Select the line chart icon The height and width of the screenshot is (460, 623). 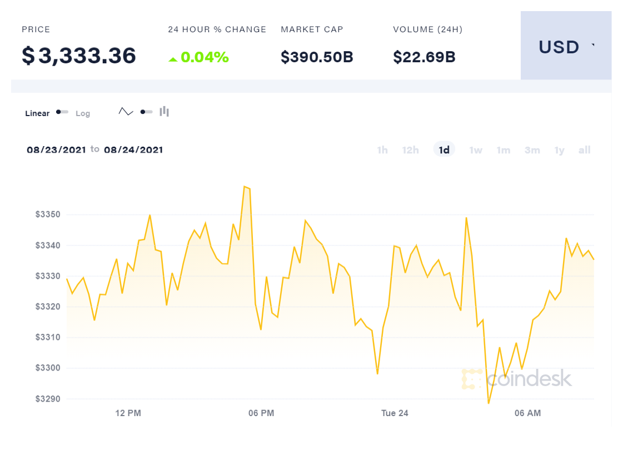(x=126, y=112)
